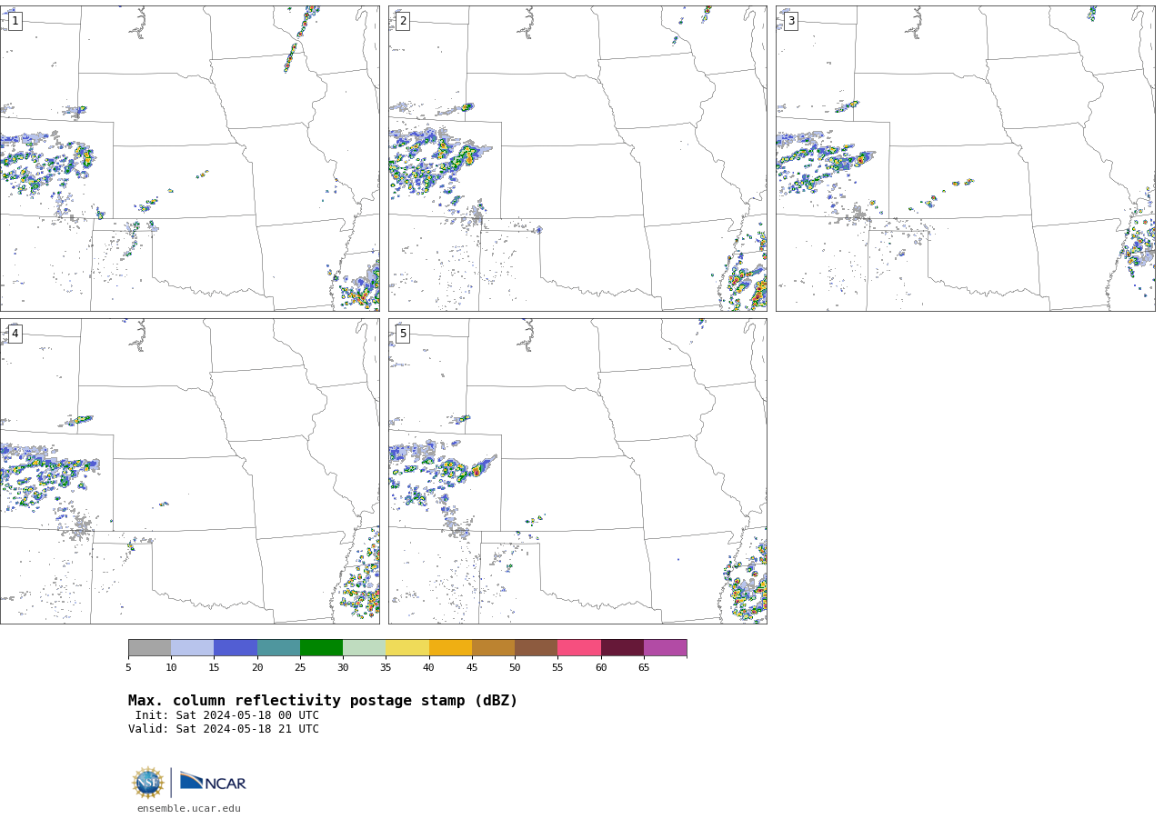
Task: Click the ensemble.ucar.edu text
Action: [x=189, y=808]
